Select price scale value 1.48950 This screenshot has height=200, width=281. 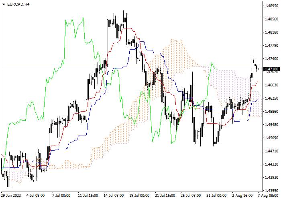(x=271, y=6)
